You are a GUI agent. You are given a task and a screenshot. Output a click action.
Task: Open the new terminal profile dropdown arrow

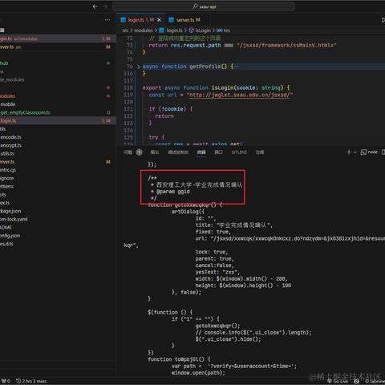[x=355, y=152]
